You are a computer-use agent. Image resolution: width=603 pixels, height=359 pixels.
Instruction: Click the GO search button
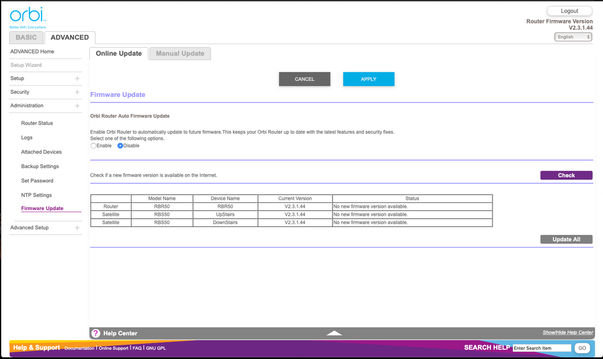pyautogui.click(x=582, y=348)
